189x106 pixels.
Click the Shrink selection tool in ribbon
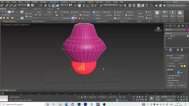click(x=29, y=16)
